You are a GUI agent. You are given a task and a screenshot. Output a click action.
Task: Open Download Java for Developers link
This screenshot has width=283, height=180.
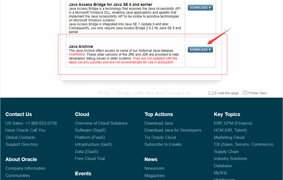(173, 130)
